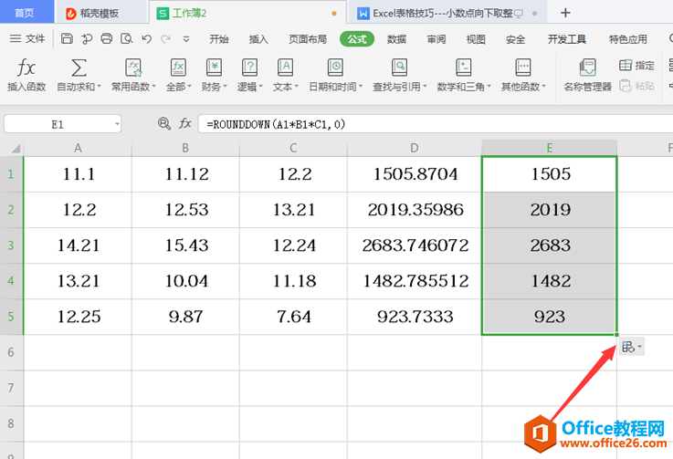Expand the Name Box dropdown arrow

pyautogui.click(x=117, y=124)
